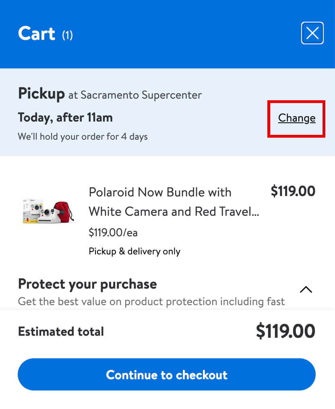
Task: Click the Cart heading text
Action: pos(37,33)
